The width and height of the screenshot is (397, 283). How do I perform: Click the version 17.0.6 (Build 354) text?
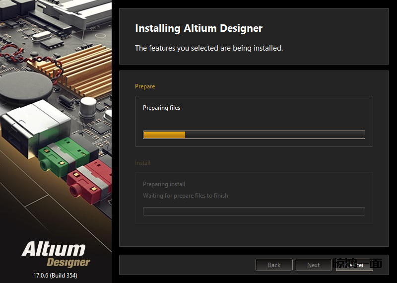(55, 275)
